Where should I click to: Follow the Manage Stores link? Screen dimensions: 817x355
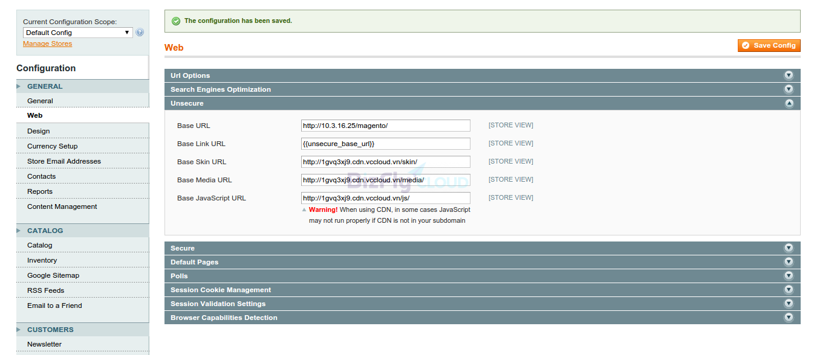[x=47, y=43]
